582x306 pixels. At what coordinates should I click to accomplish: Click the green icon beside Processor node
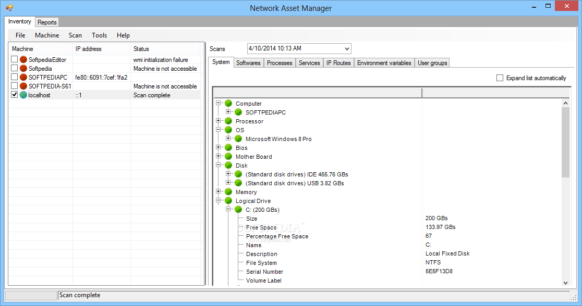point(228,121)
